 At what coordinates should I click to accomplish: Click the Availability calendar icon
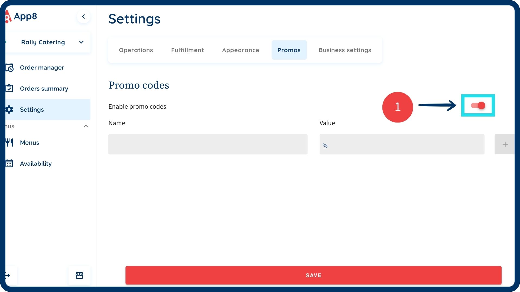point(9,164)
